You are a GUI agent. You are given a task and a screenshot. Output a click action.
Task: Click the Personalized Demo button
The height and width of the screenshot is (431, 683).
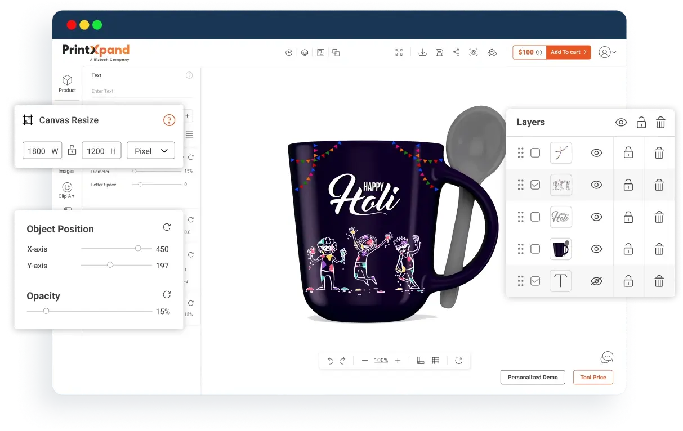[533, 377]
